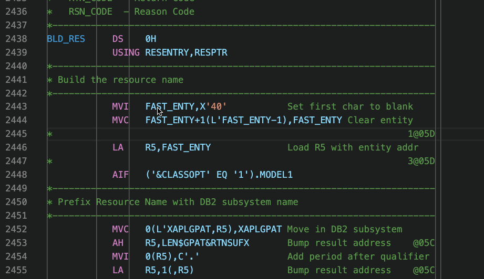The width and height of the screenshot is (484, 279).
Task: Click the USING instruction keyword
Action: click(x=126, y=52)
